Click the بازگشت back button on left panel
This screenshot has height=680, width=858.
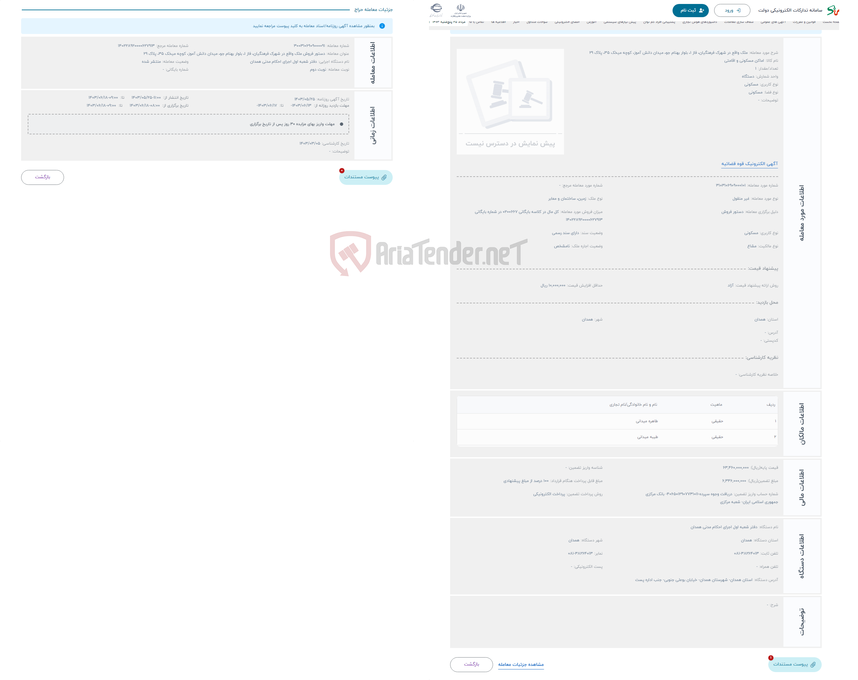click(x=43, y=177)
